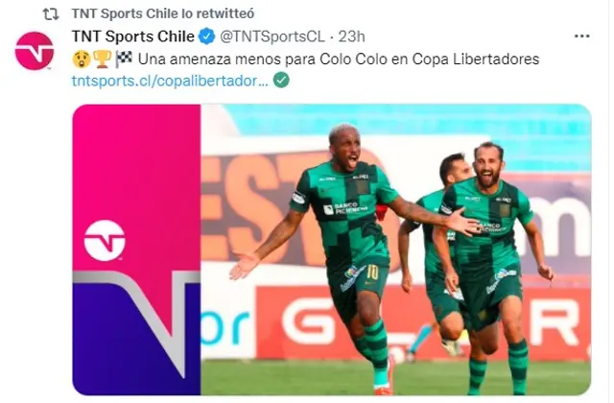Open the "TNT Sports Chile lo retwitteó" label
Viewport: 614px width, 403px height.
tap(163, 13)
